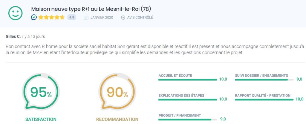This screenshot has height=124, width=306.
Task: Click the Janvier 2020 date label
Action: (x=102, y=18)
